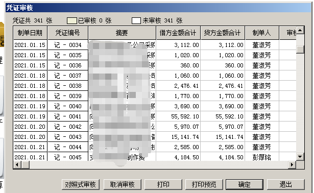
Task: Click the 凭证编号 column header
Action: tap(68, 33)
